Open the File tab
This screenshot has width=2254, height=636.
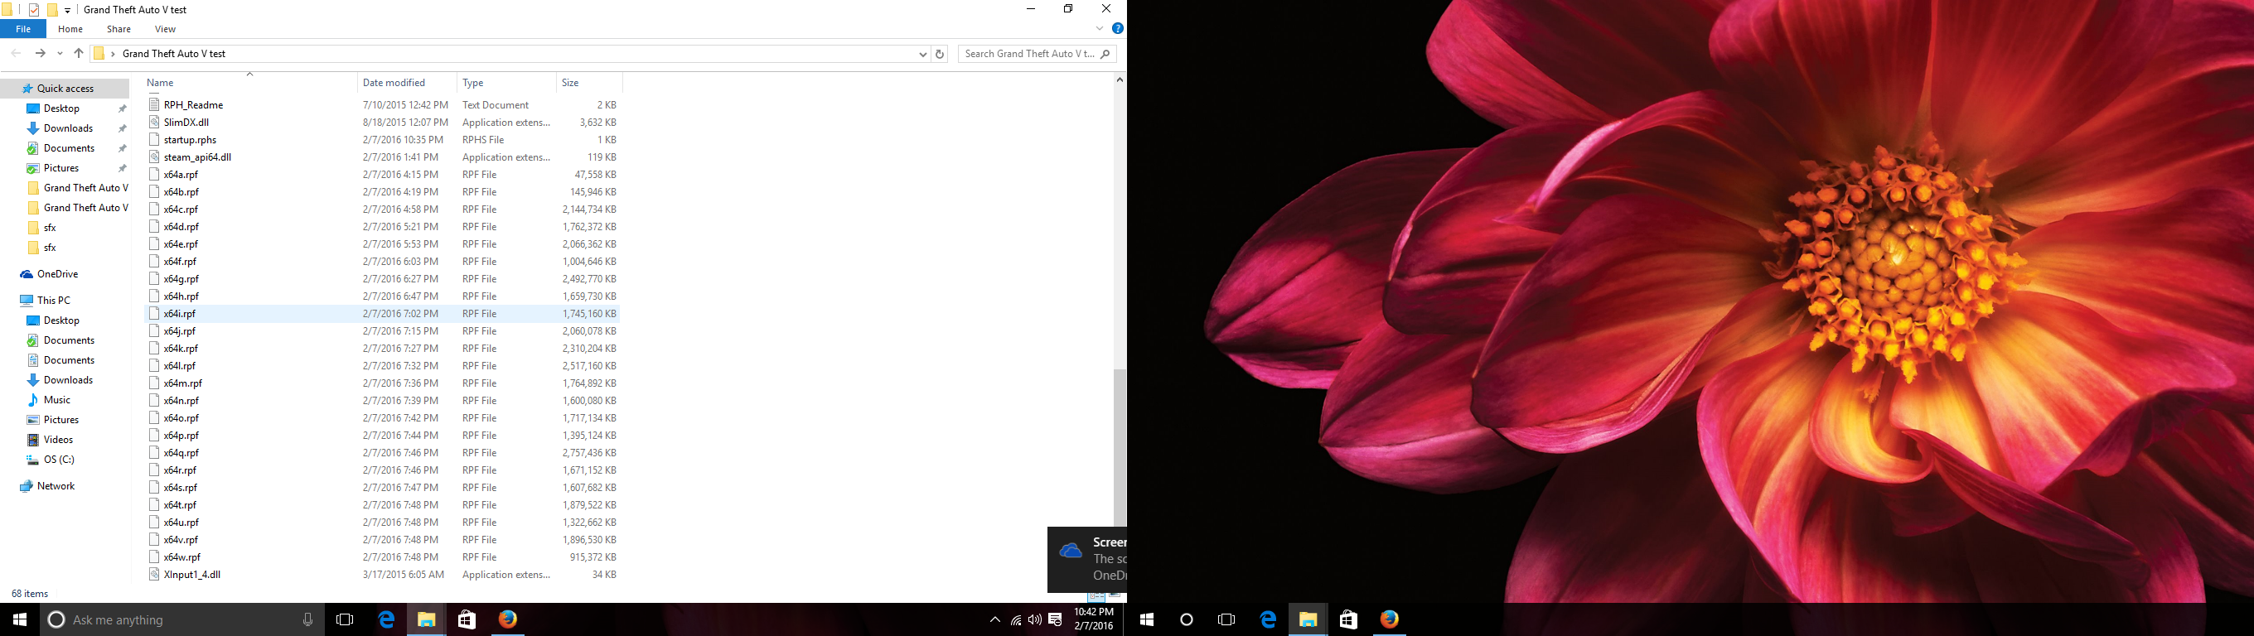(x=24, y=29)
